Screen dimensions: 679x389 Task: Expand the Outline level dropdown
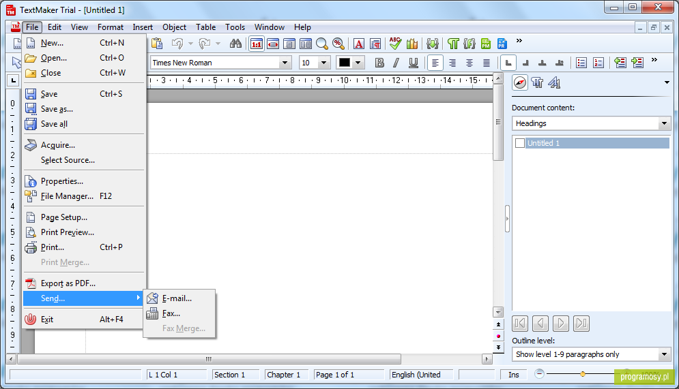664,354
